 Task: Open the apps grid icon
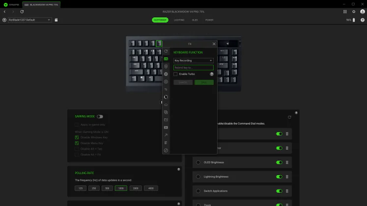[345, 11]
